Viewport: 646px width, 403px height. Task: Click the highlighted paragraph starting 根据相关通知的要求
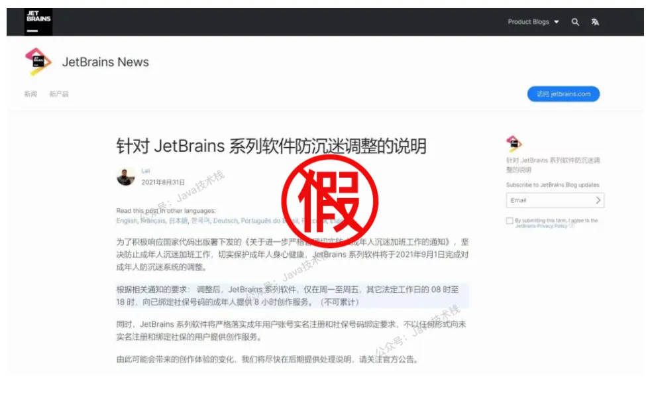[x=292, y=296]
